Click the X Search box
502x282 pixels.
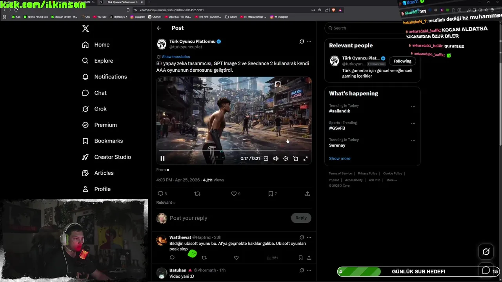click(x=365, y=28)
